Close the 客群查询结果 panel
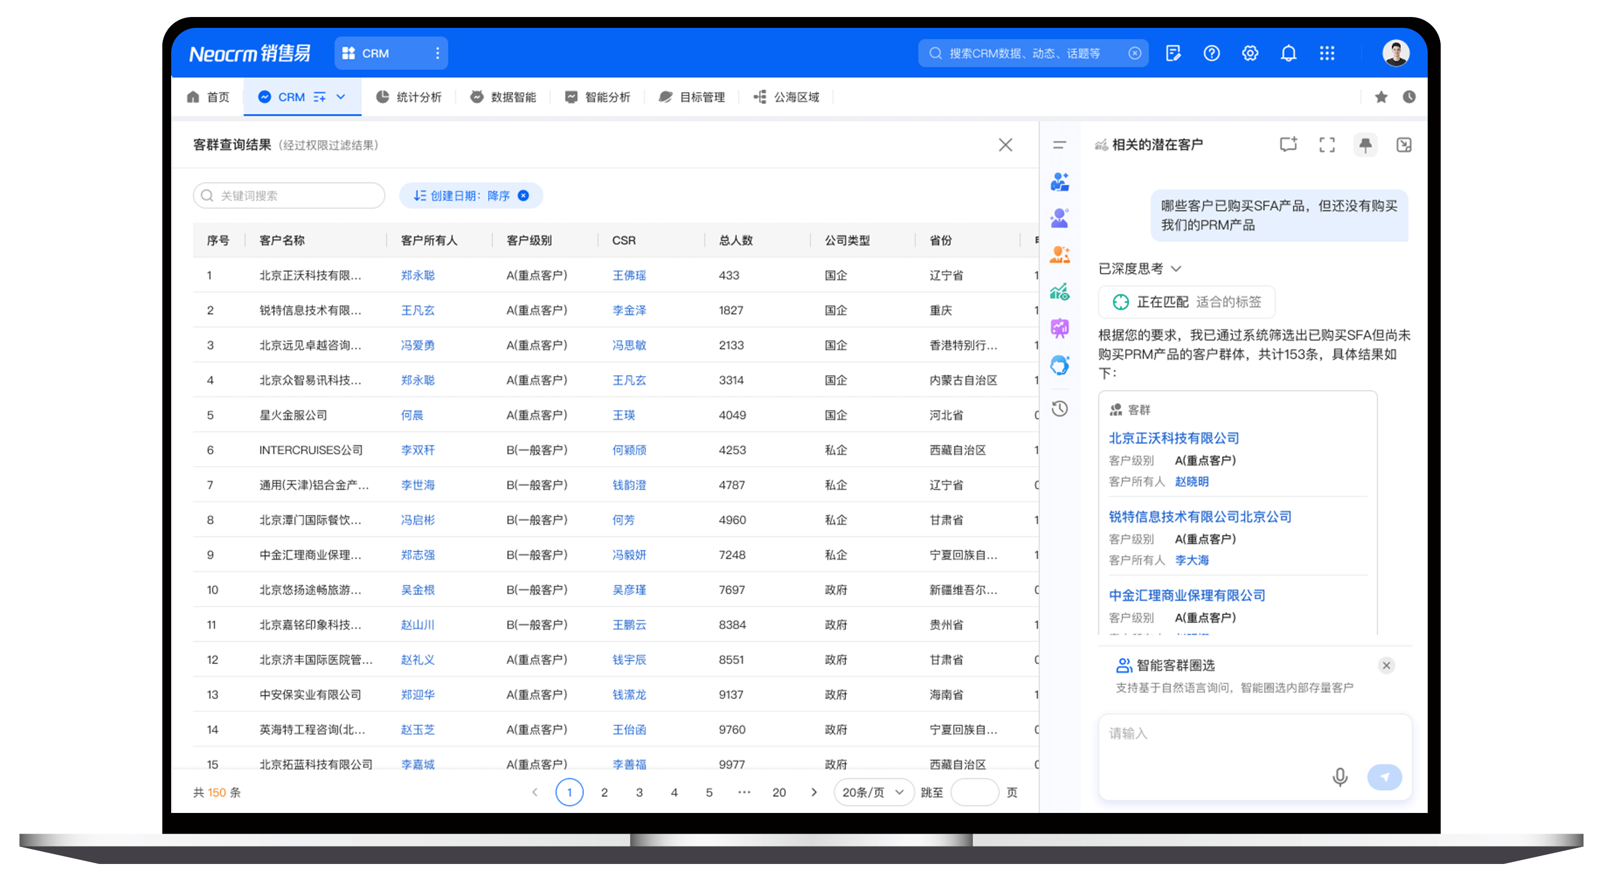Image resolution: width=1603 pixels, height=881 pixels. tap(1005, 145)
